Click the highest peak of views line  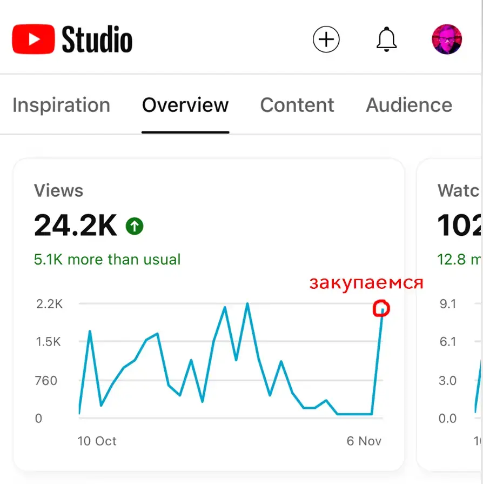247,304
